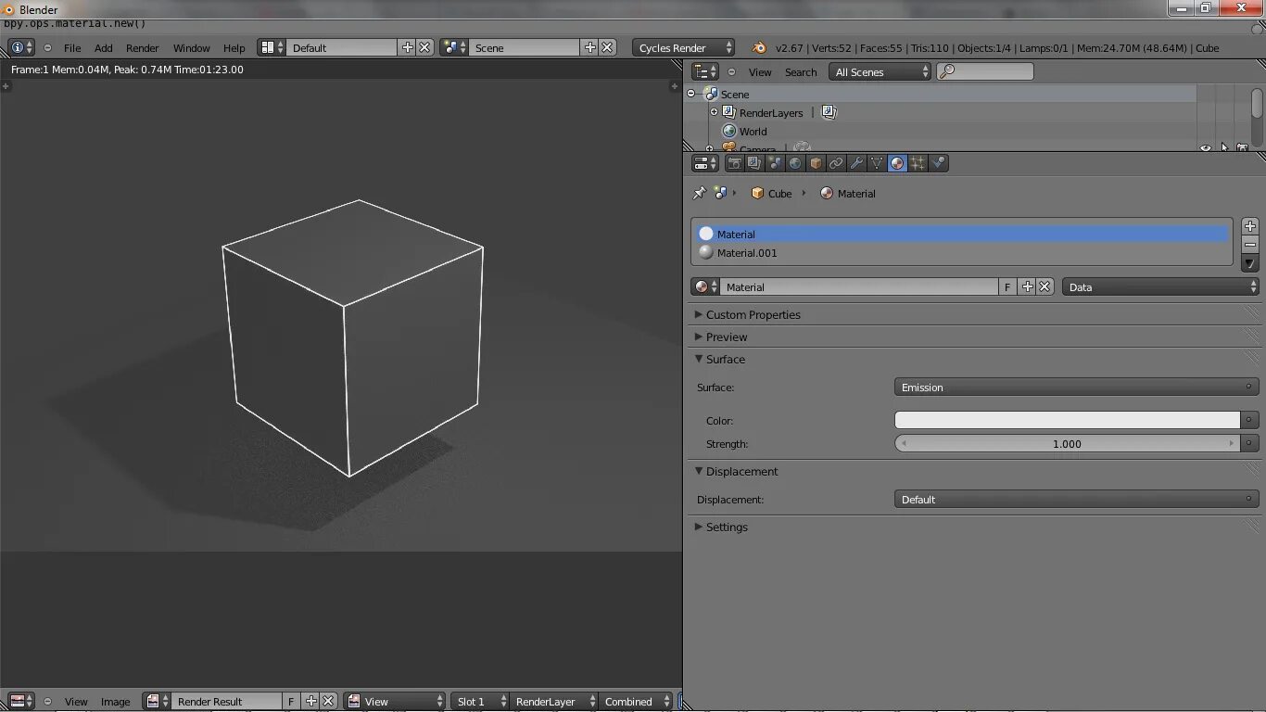1266x712 pixels.
Task: Switch to Object properties cube tab
Action: click(816, 163)
